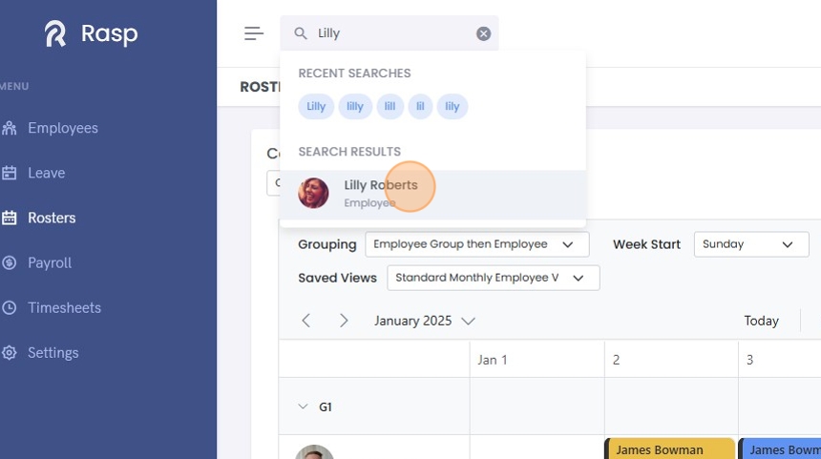Screen dimensions: 821x459
Task: Go to previous month arrow
Action: [x=306, y=321]
